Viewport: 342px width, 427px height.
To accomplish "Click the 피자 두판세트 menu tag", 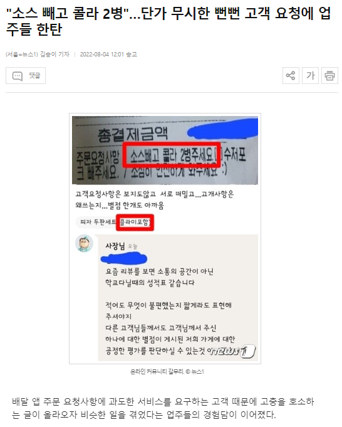I will (98, 222).
